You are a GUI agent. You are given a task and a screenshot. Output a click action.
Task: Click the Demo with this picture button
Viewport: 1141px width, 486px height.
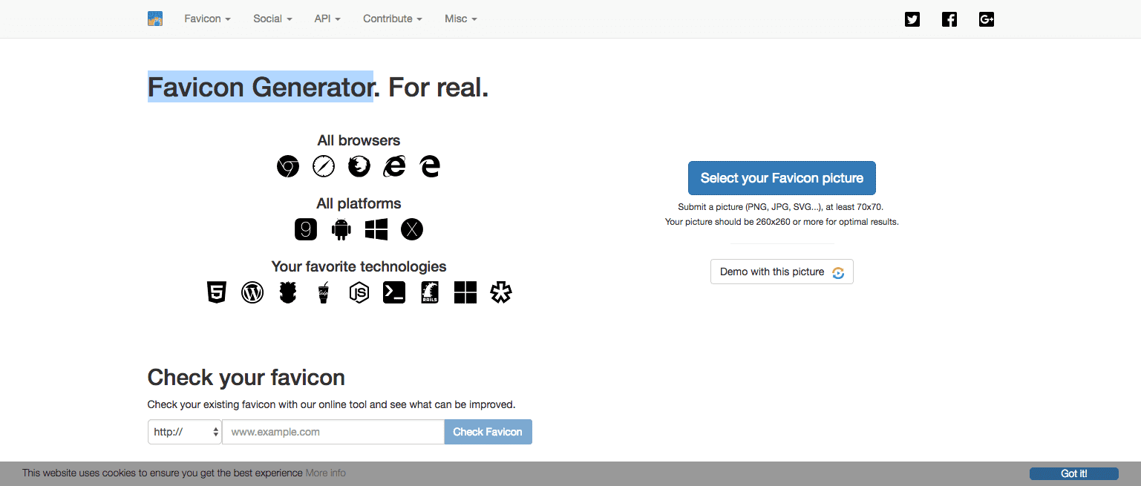[x=782, y=272]
